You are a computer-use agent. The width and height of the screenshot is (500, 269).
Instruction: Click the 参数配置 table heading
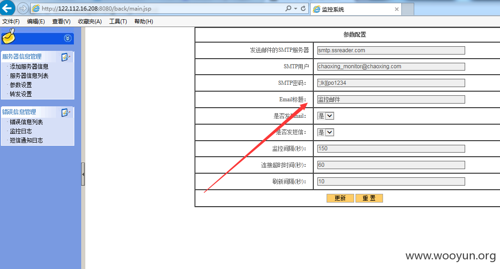(355, 35)
